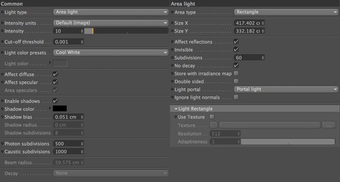Click the Shadow bias value field

67,117
